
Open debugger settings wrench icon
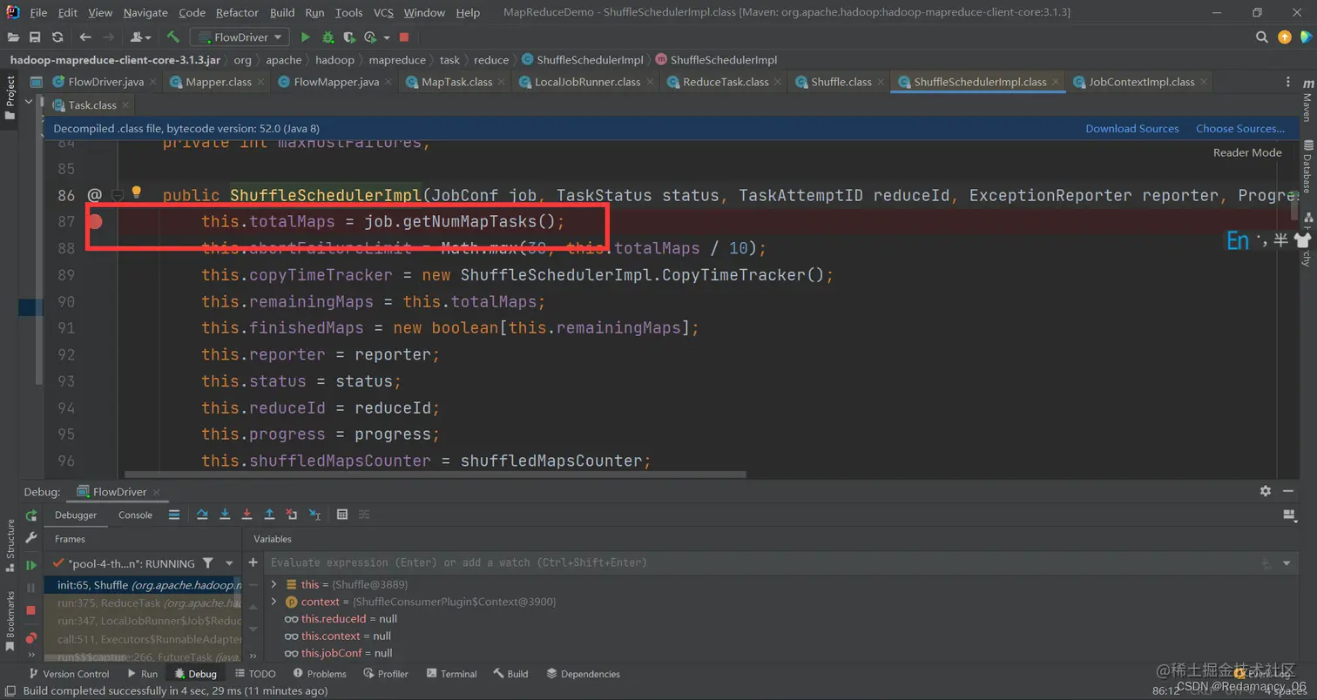coord(31,538)
